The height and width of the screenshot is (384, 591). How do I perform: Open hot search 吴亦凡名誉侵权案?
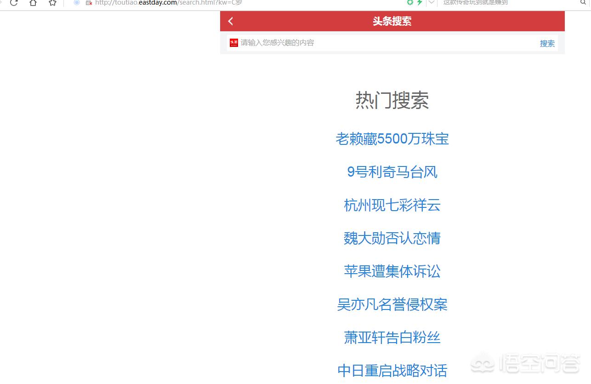392,304
